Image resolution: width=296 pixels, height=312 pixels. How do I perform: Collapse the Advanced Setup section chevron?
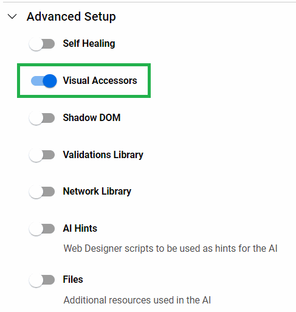[x=12, y=16]
